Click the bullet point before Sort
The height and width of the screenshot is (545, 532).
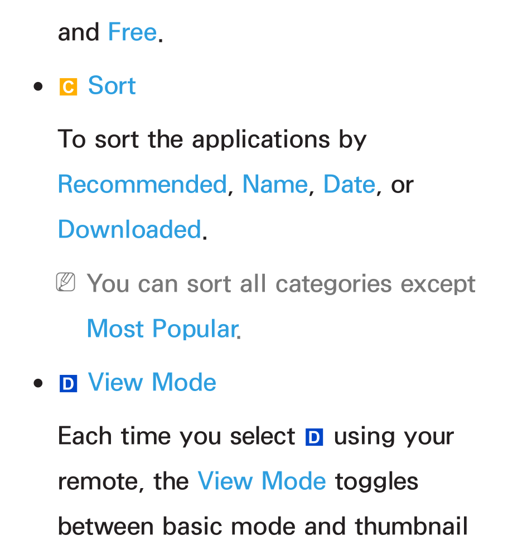click(38, 86)
